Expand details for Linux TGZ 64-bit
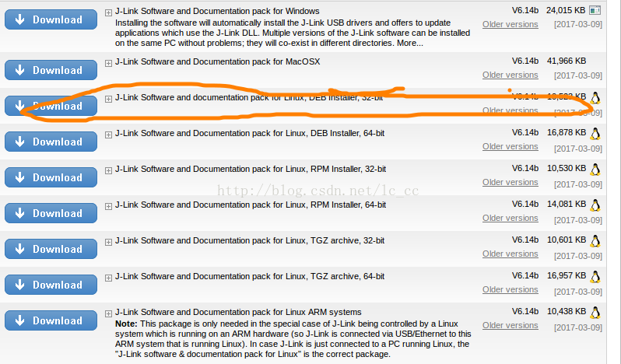The image size is (621, 364). coord(108,278)
